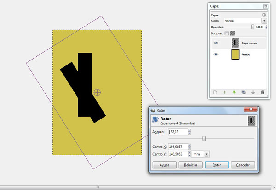Enable the lock pixels checkbox

pos(226,33)
